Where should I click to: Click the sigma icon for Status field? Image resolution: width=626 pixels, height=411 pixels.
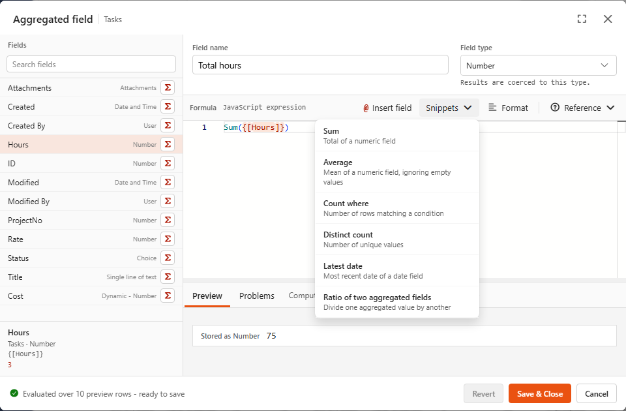pyautogui.click(x=168, y=258)
